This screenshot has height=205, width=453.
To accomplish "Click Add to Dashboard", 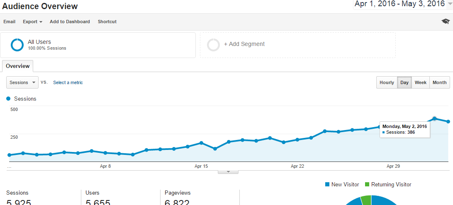I will click(70, 22).
